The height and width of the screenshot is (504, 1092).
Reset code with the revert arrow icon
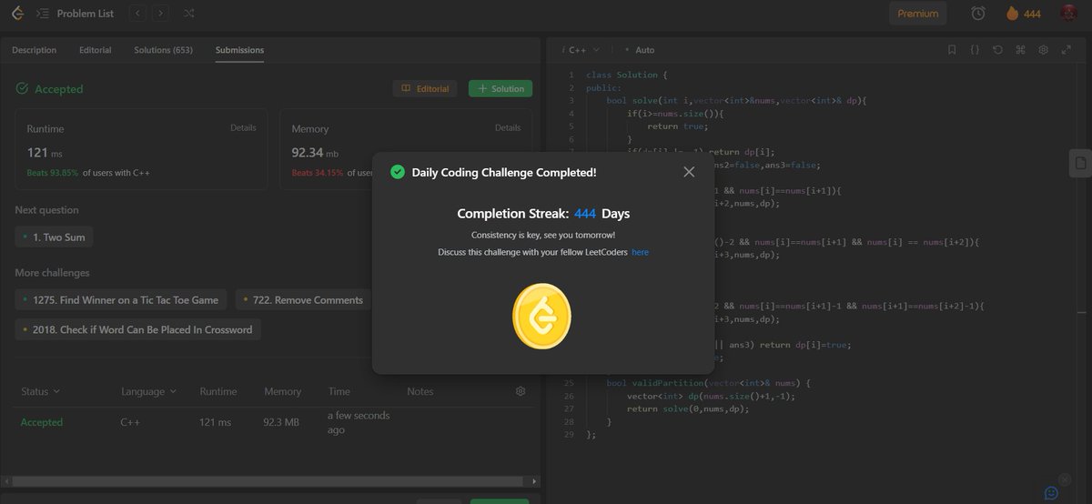tap(998, 50)
